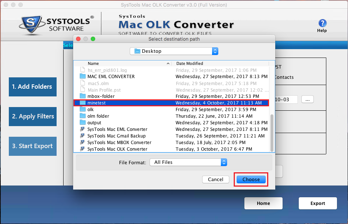The image size is (348, 224).
Task: Sort by the Date Modified column header
Action: tap(190, 63)
